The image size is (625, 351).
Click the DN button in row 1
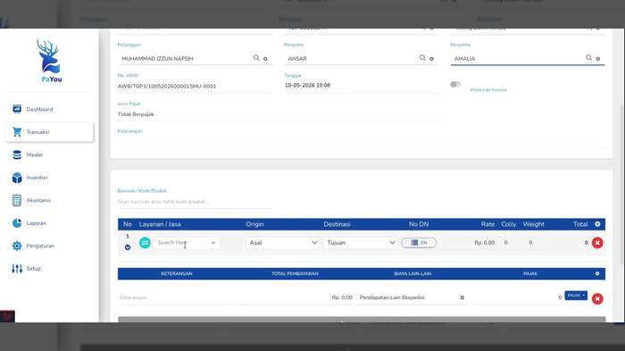(419, 243)
